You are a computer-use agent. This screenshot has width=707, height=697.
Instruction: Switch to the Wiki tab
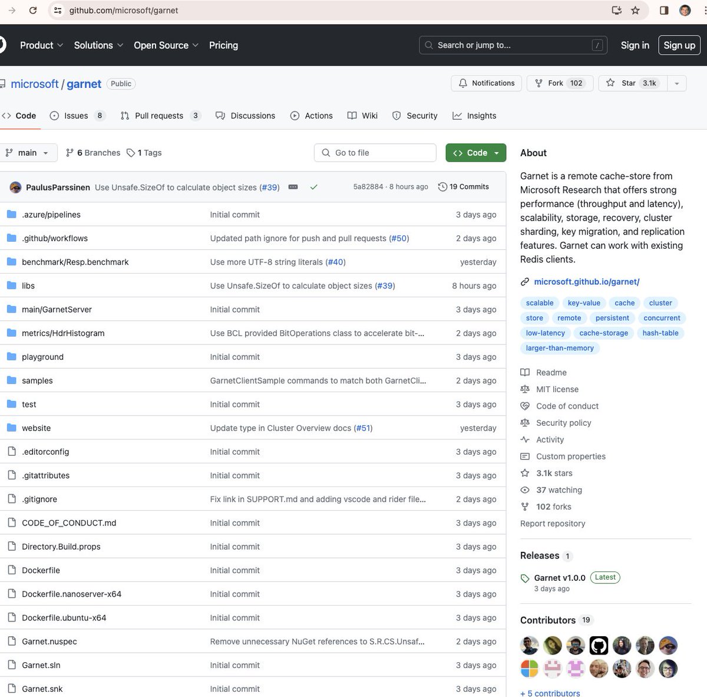click(363, 116)
